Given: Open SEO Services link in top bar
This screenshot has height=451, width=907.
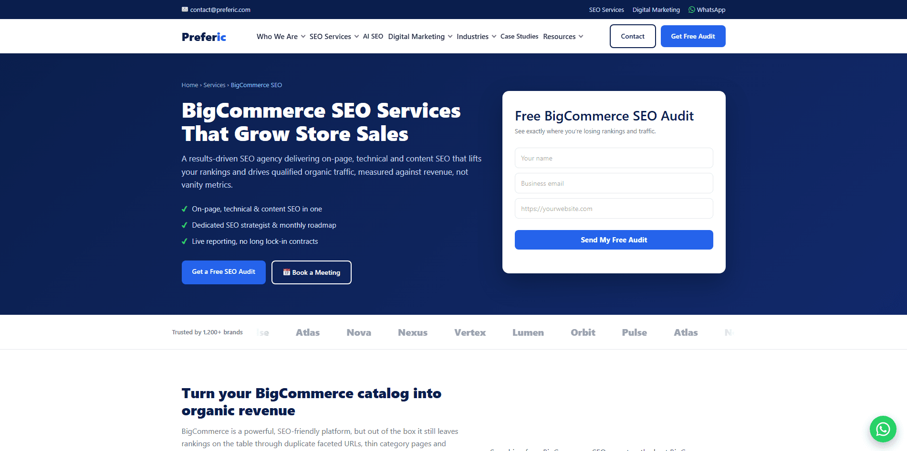Looking at the screenshot, I should pyautogui.click(x=606, y=10).
